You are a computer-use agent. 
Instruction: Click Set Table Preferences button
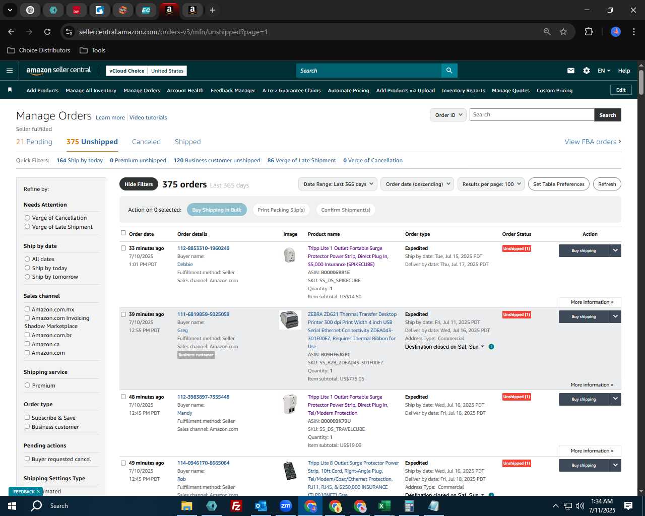(x=558, y=184)
